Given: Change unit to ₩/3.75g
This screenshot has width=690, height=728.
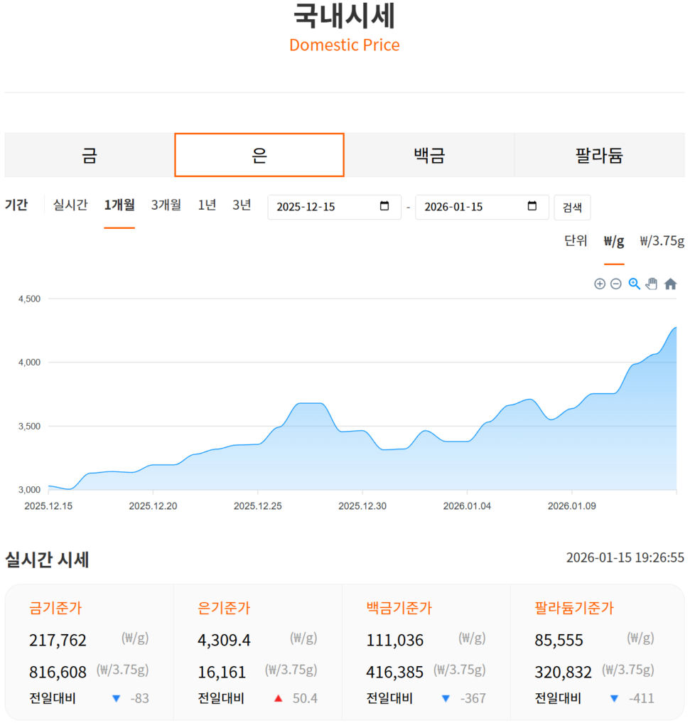Looking at the screenshot, I should point(662,241).
